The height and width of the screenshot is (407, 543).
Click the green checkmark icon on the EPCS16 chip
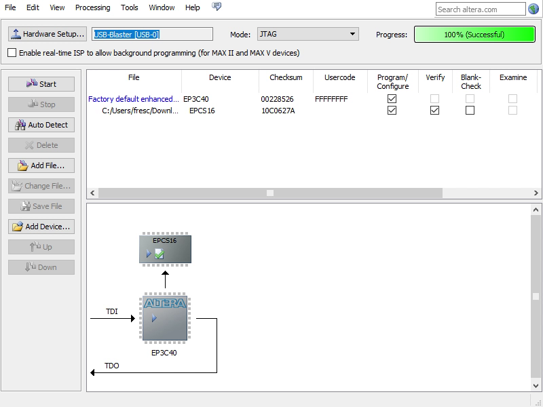tap(160, 254)
